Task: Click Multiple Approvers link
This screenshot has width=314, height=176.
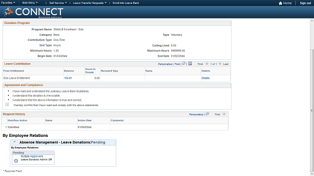Action: tap(32, 156)
